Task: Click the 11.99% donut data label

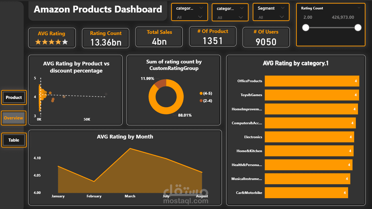Action: pos(147,78)
